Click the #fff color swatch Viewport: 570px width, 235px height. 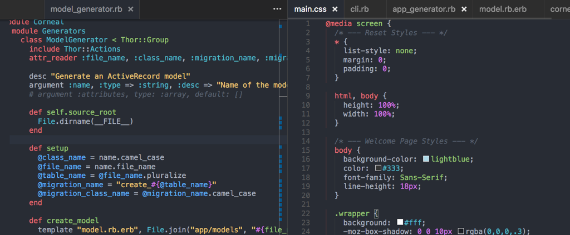[x=400, y=222]
